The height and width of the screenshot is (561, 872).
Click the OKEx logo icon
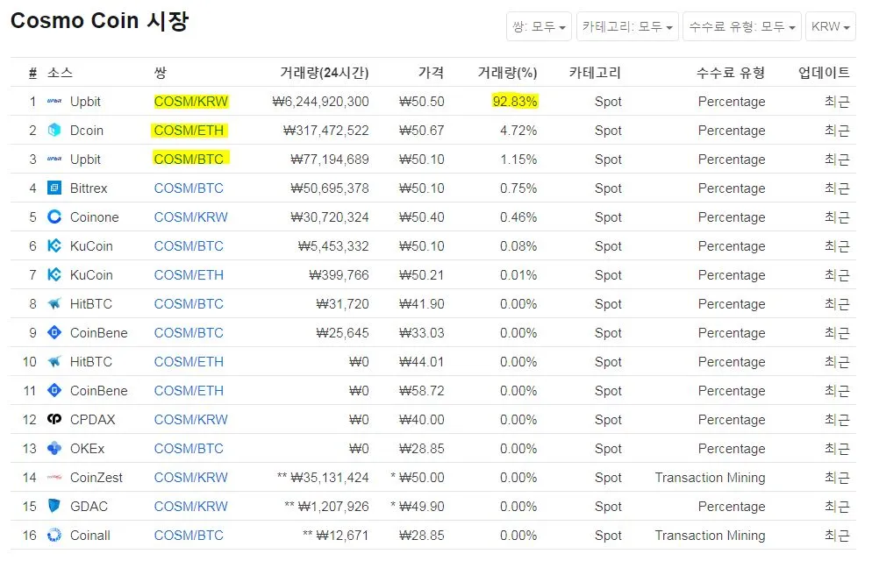tap(54, 448)
